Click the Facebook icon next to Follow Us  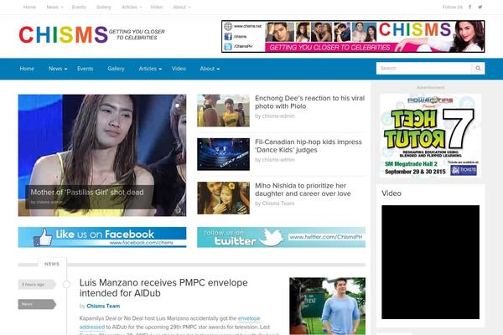(x=470, y=7)
